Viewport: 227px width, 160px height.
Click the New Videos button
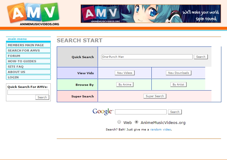point(125,73)
